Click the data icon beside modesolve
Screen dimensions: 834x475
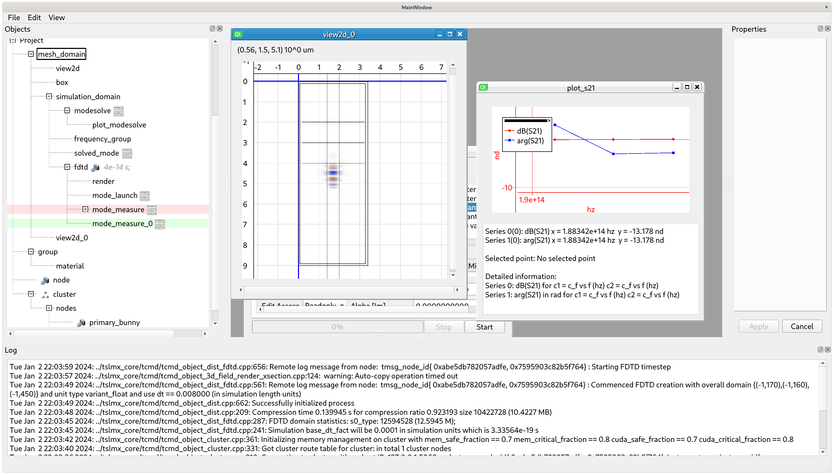coord(118,111)
